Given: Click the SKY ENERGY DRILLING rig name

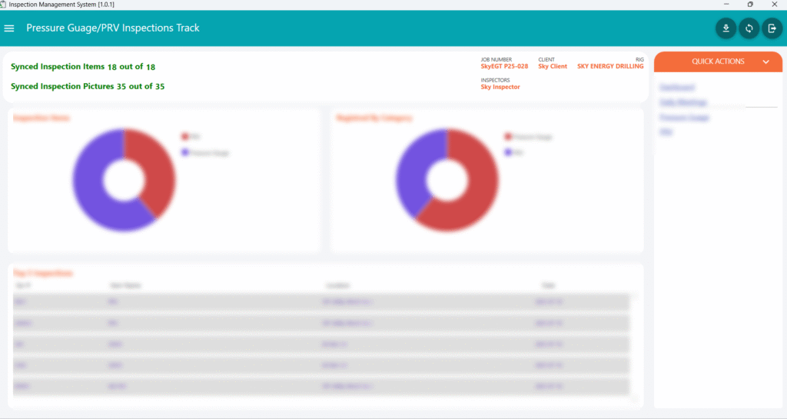Looking at the screenshot, I should 610,67.
